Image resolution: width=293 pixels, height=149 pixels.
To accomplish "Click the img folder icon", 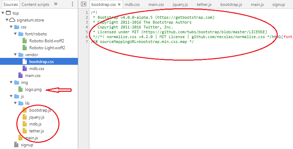I will (17, 82).
